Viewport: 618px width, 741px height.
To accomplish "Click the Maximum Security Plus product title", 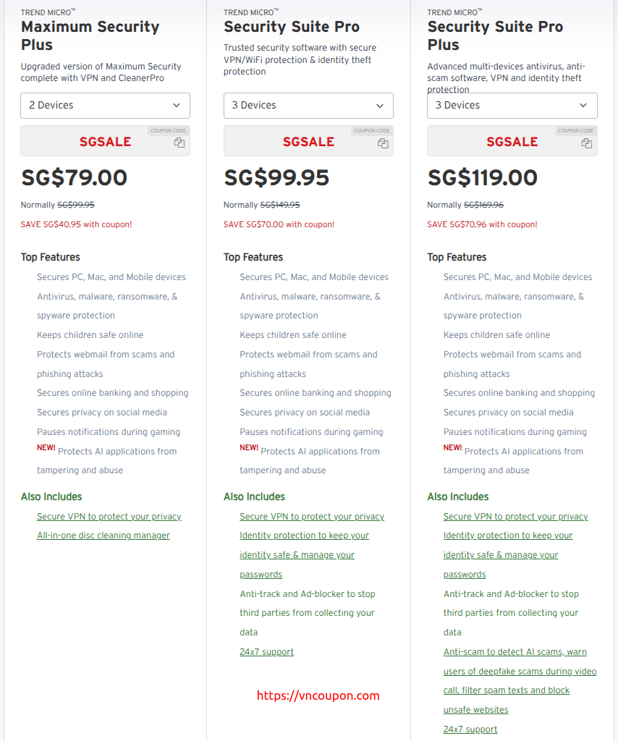I will coord(90,35).
